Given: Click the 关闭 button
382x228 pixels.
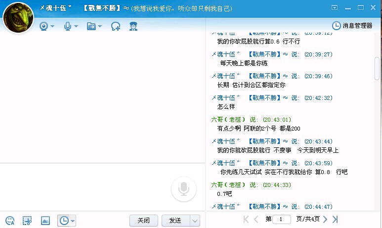Looking at the screenshot, I should point(143,221).
